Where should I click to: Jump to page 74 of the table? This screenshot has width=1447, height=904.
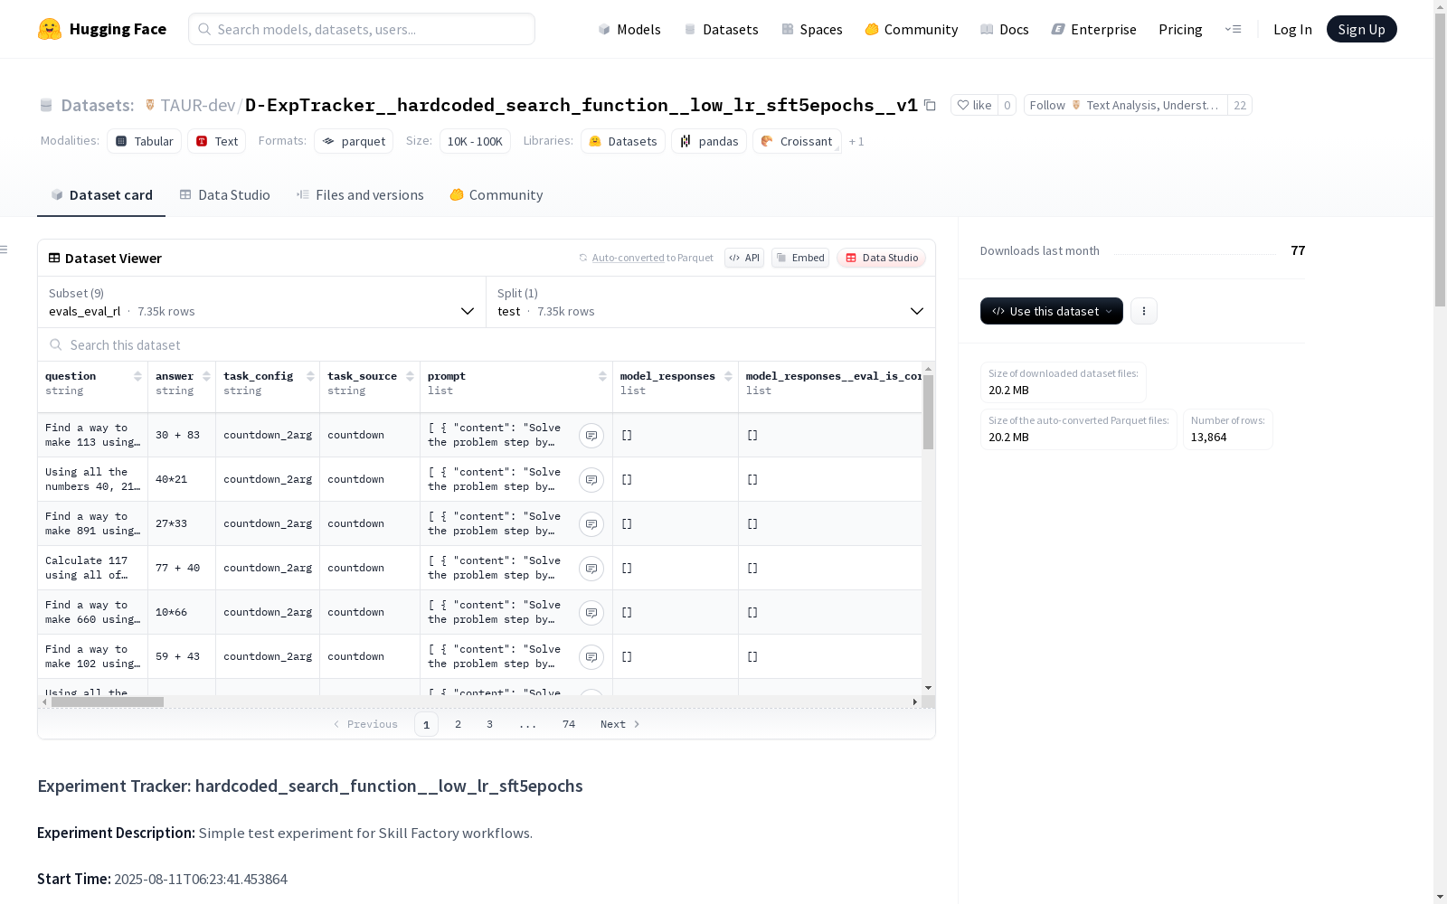(x=569, y=724)
